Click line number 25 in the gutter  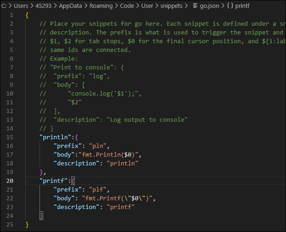coord(10,224)
